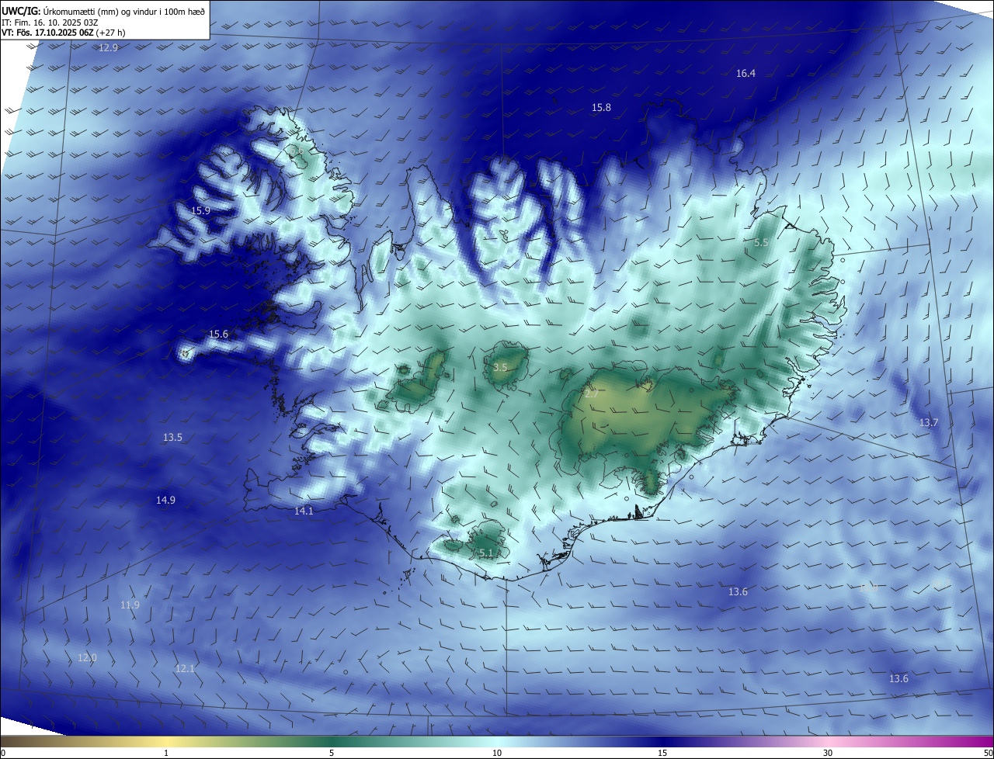Viewport: 994px width, 759px height.
Task: Click the 30 tick on the color scale
Action: (828, 753)
